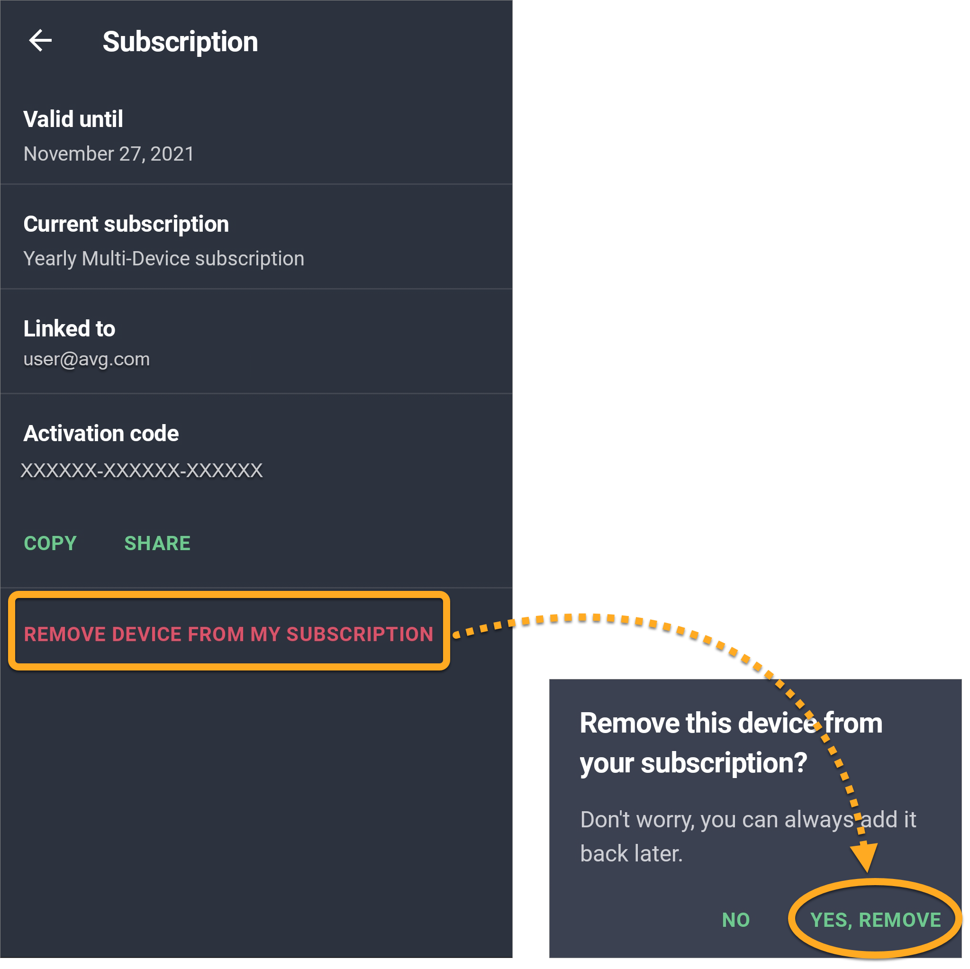970x969 pixels.
Task: Click the user@avg.com email address
Action: [86, 360]
